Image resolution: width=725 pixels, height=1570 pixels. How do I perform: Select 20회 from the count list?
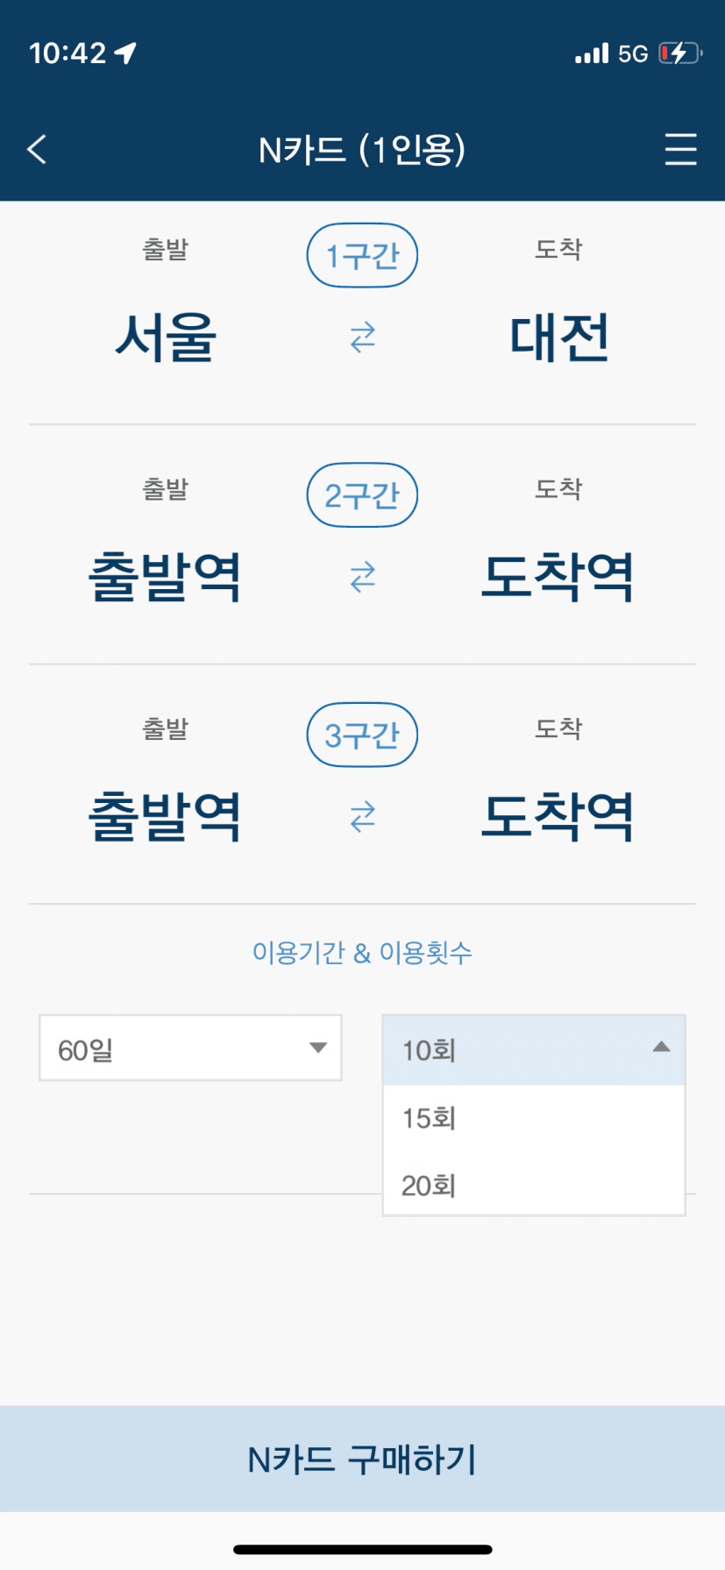(533, 1186)
